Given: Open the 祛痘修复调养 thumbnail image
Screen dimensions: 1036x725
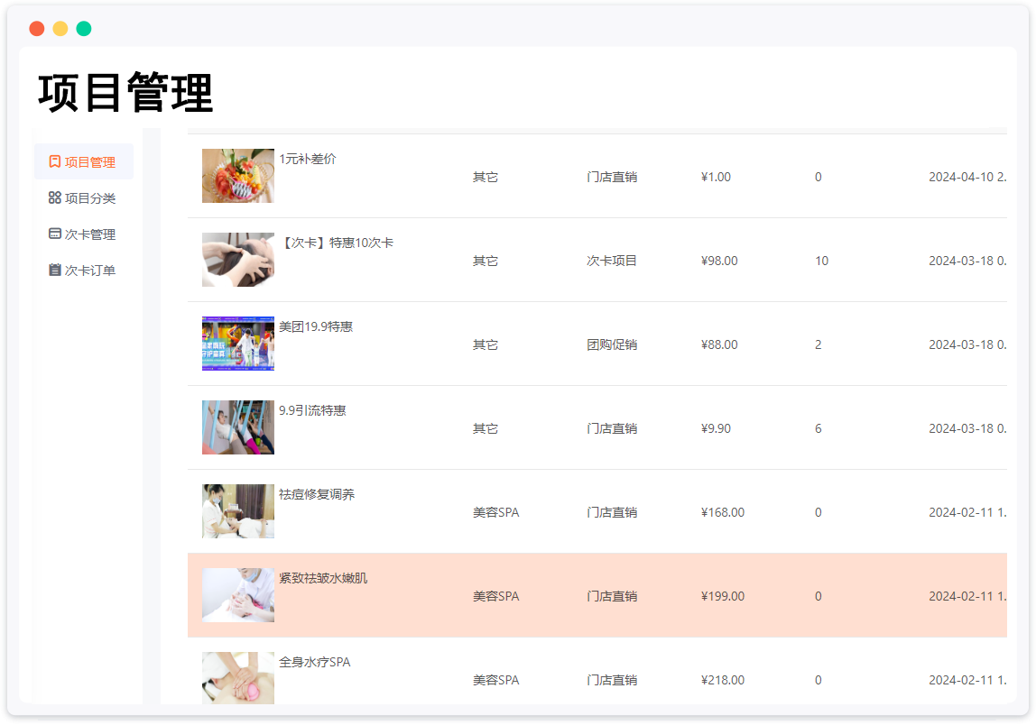Looking at the screenshot, I should pos(238,511).
